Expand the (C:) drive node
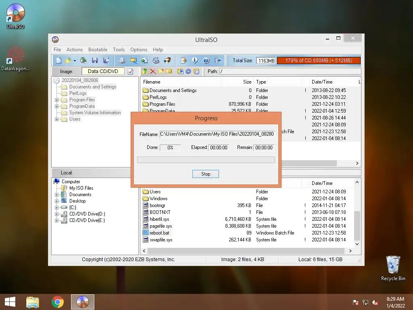Image resolution: width=413 pixels, height=310 pixels. click(x=56, y=208)
